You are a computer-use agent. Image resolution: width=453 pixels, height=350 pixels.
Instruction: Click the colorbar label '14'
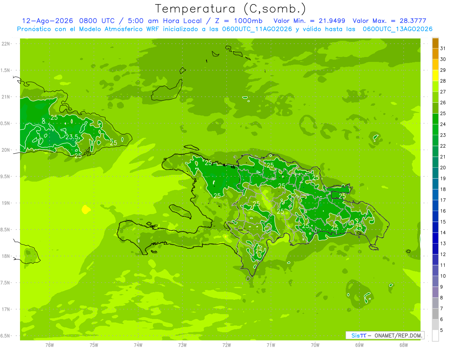click(443, 233)
